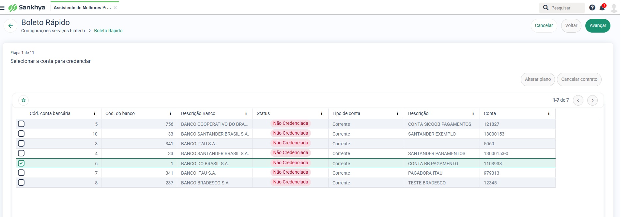Click Não Credenciada badge in Bradesco row
This screenshot has height=217, width=629.
click(291, 182)
